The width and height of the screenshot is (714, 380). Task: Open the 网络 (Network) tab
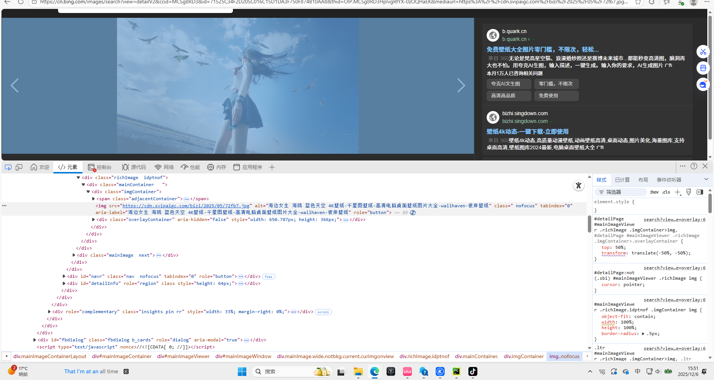[x=164, y=167]
